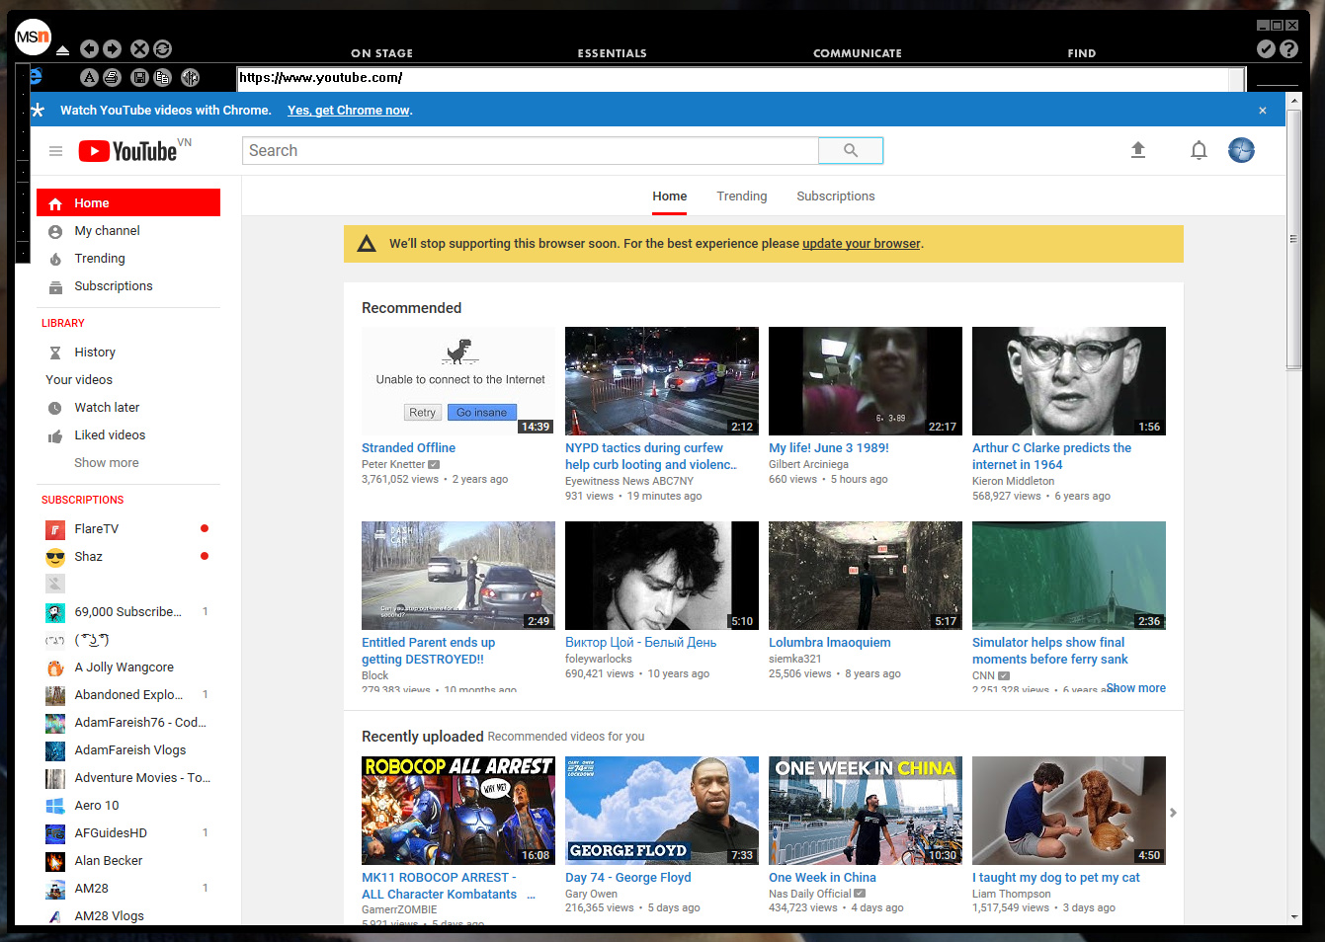The height and width of the screenshot is (942, 1325).
Task: Click 'Peter Knetter' channel name
Action: 393,465
